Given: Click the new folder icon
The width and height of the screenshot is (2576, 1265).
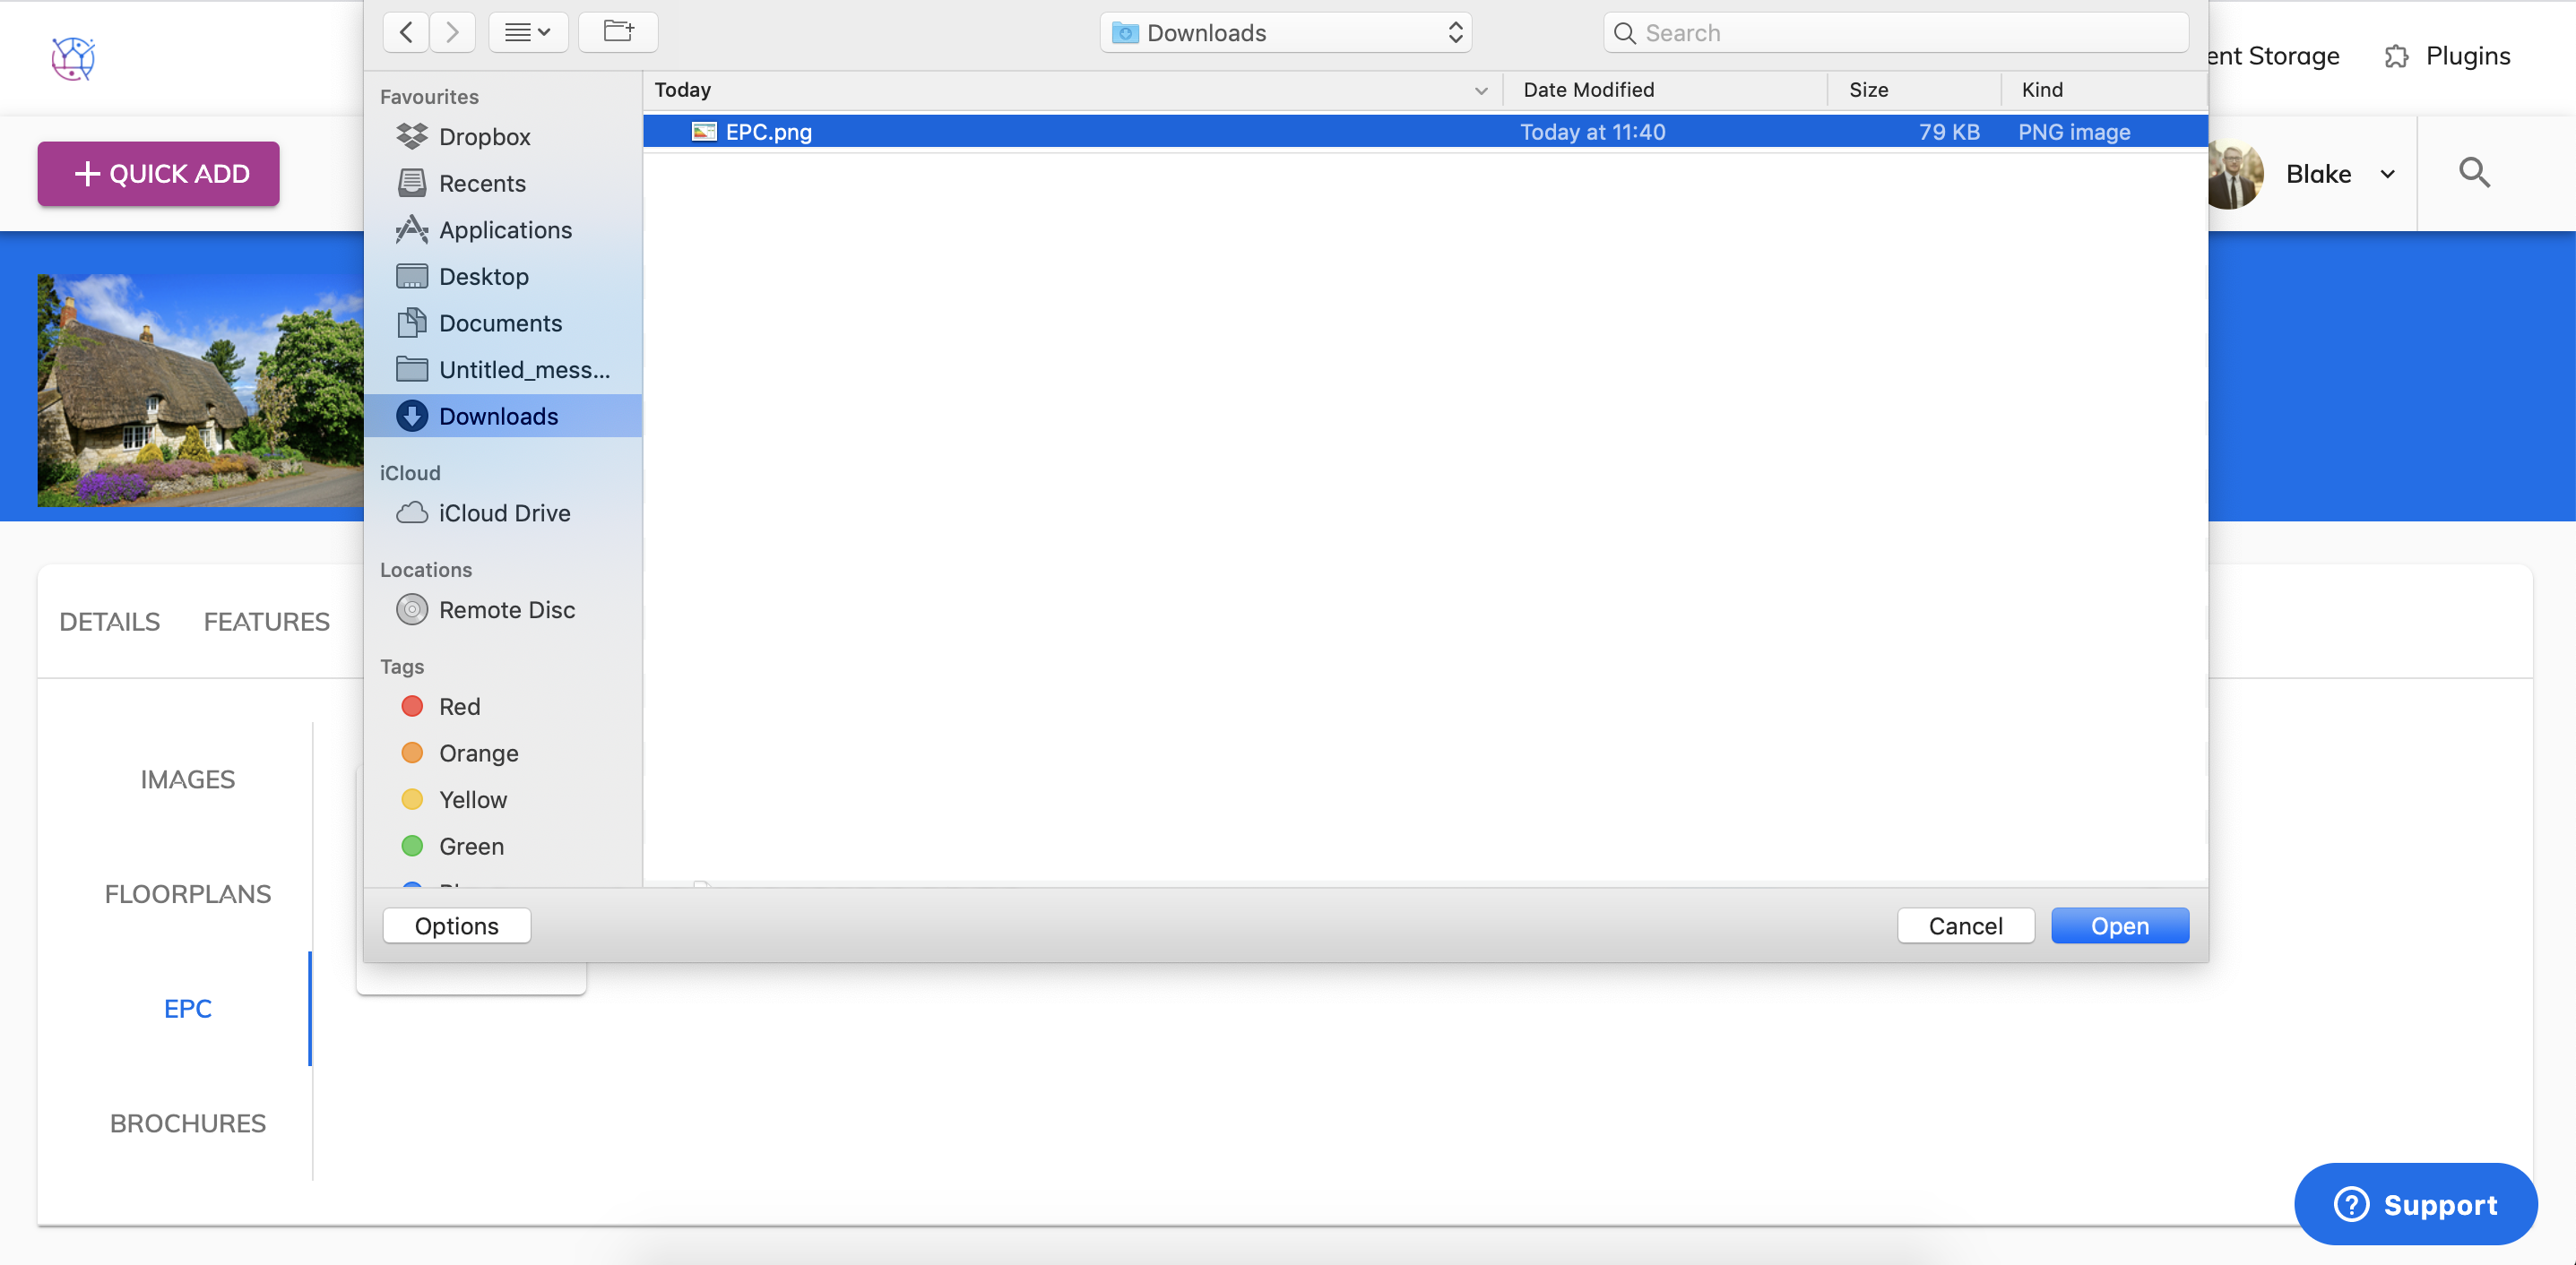Looking at the screenshot, I should pyautogui.click(x=617, y=31).
